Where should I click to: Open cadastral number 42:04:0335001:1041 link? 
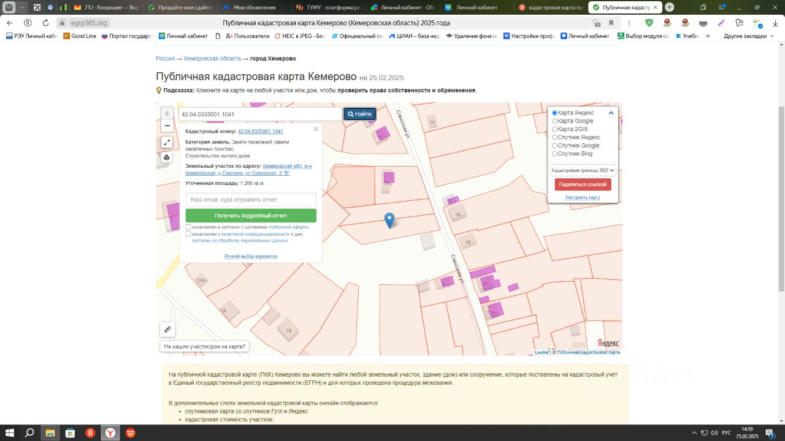(x=260, y=132)
